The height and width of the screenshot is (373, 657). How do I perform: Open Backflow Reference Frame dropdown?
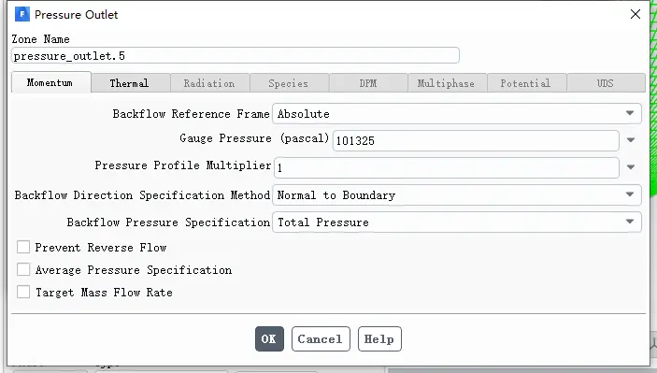coord(457,113)
